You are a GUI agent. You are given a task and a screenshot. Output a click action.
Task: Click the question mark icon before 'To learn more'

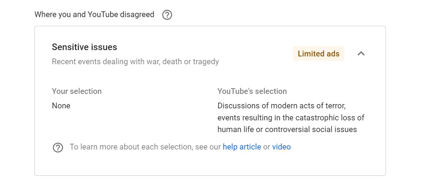point(58,147)
